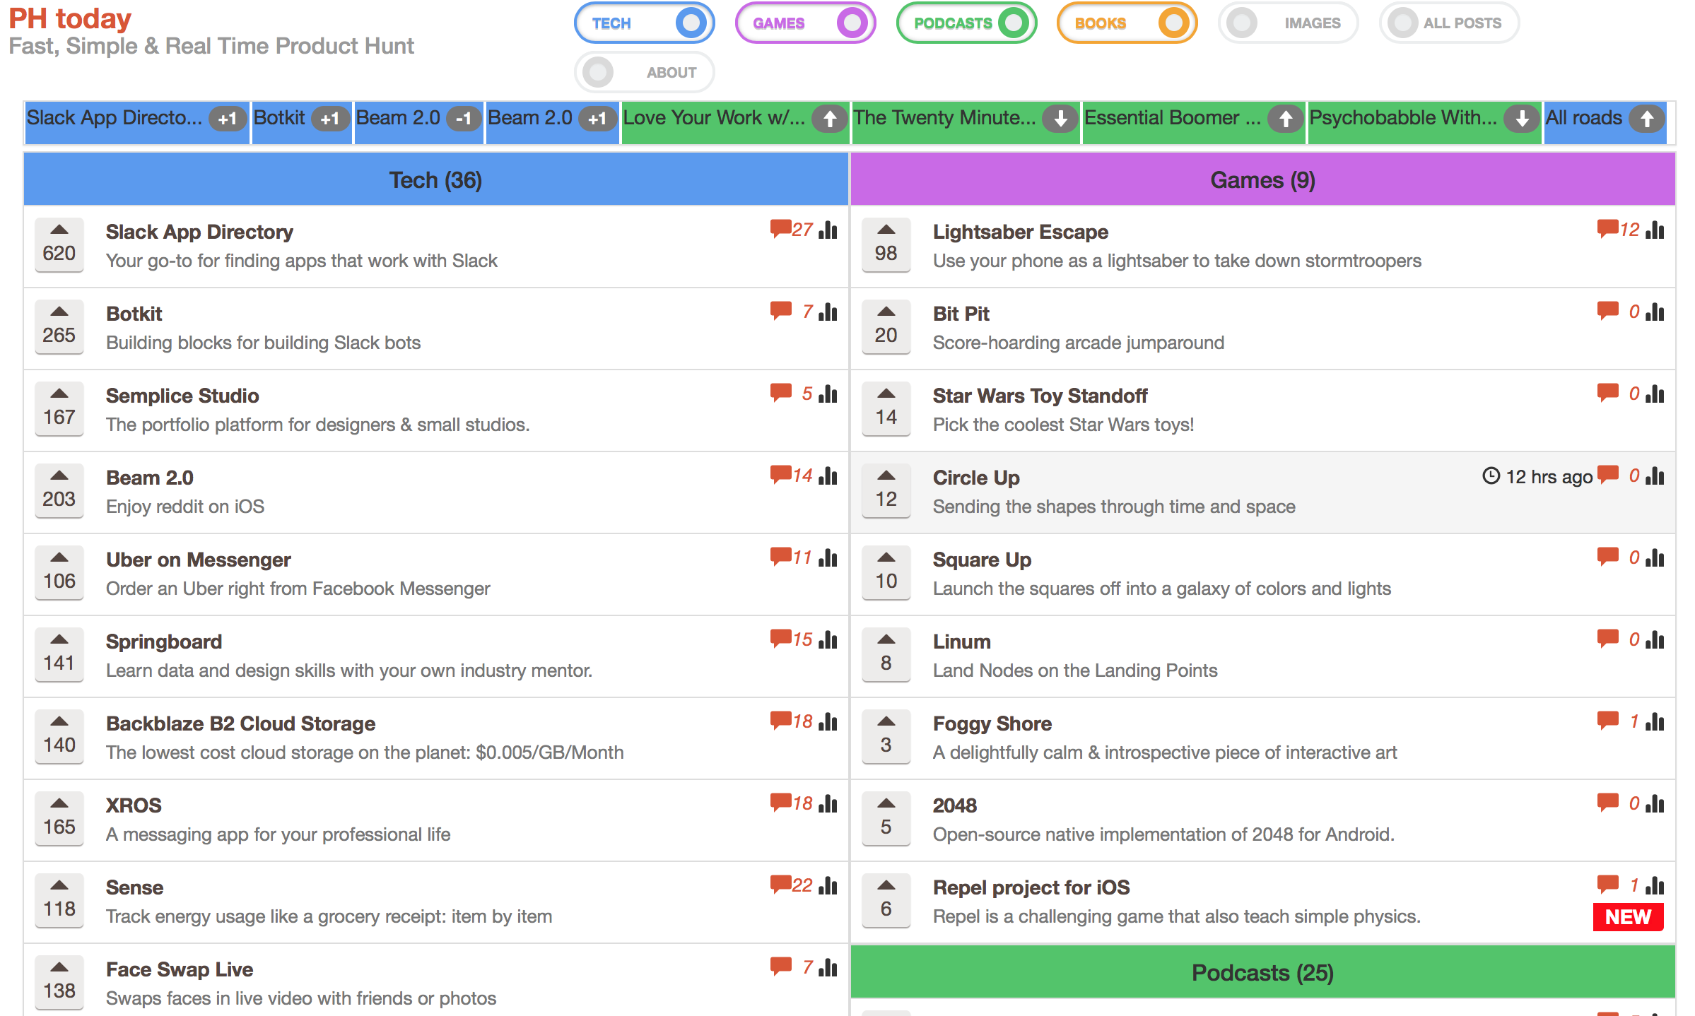This screenshot has width=1695, height=1016.
Task: Click 'Land Nodes on the Landing Points'
Action: click(x=1075, y=671)
